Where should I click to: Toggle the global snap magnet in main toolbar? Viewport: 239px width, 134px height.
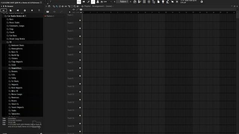[x=102, y=1]
